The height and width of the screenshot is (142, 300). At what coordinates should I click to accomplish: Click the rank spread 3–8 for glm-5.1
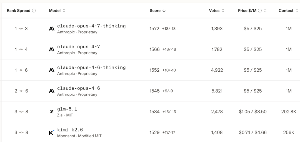21,112
